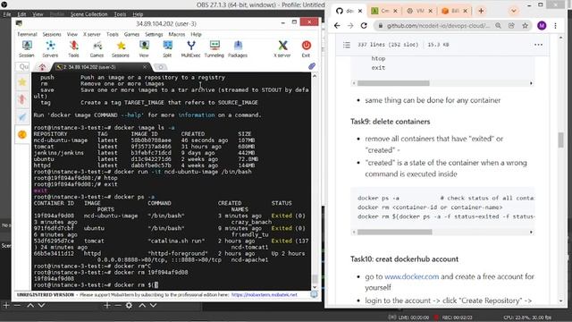Open the View toolbar icon

[x=144, y=49]
